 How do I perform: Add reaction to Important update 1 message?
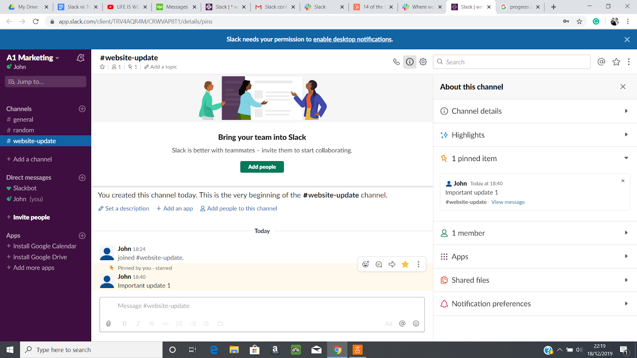(365, 264)
